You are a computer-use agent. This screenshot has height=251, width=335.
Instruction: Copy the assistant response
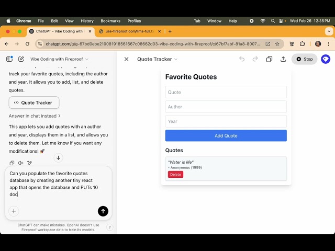(x=12, y=163)
